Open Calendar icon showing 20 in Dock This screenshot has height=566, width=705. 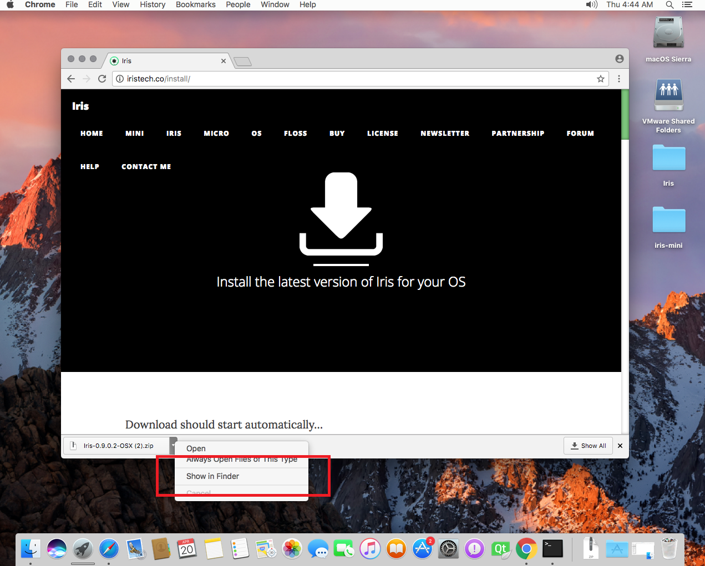187,549
